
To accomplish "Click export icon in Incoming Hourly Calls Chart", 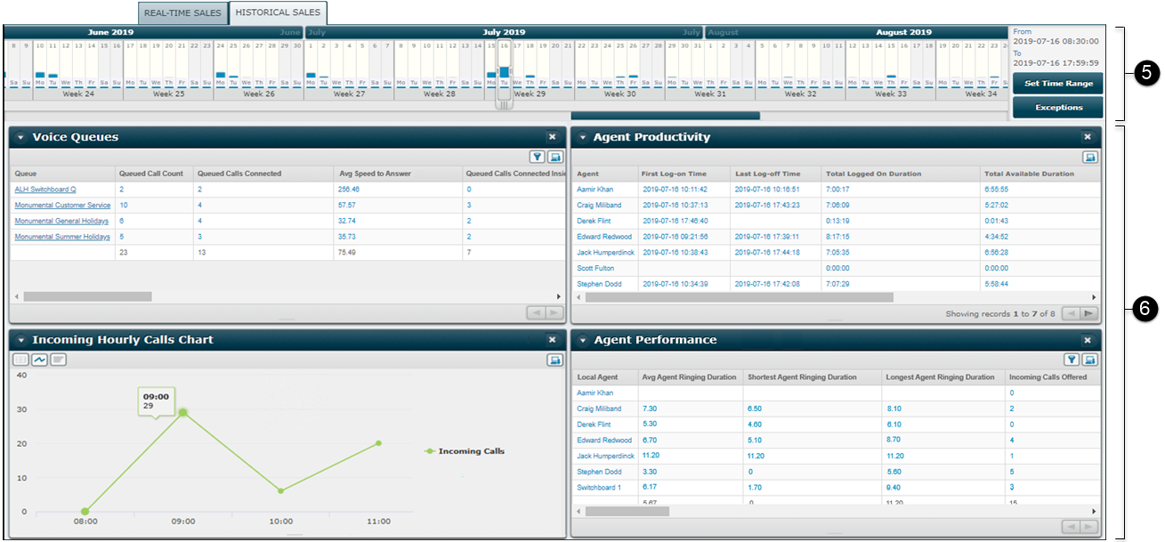I will click(554, 360).
